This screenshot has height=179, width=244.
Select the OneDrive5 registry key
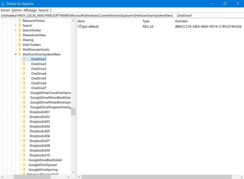(x=39, y=78)
